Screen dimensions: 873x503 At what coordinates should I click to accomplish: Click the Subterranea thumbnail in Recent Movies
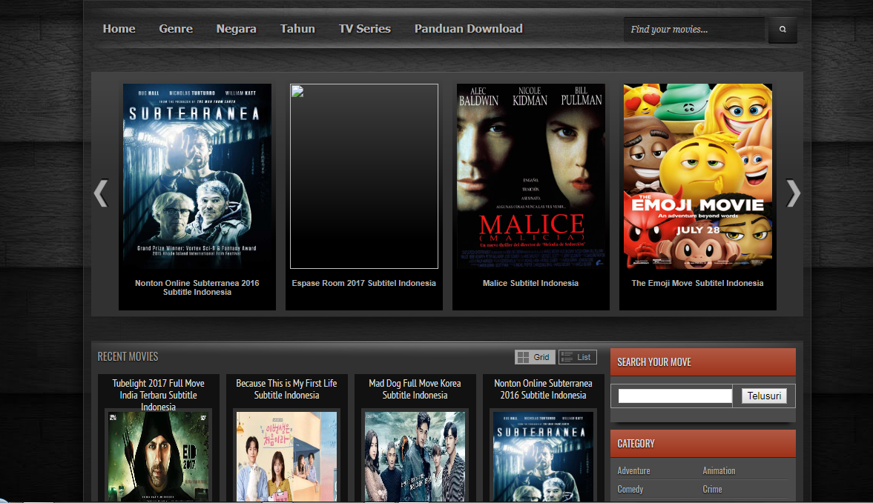[x=543, y=456]
